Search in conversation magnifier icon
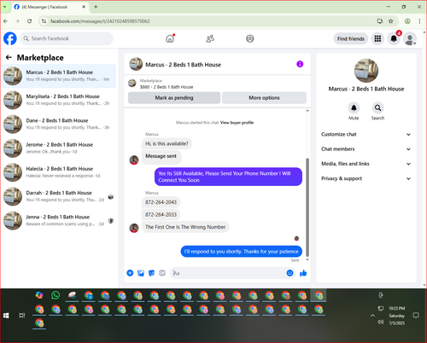Viewport: 427px width, 343px height. (377, 108)
